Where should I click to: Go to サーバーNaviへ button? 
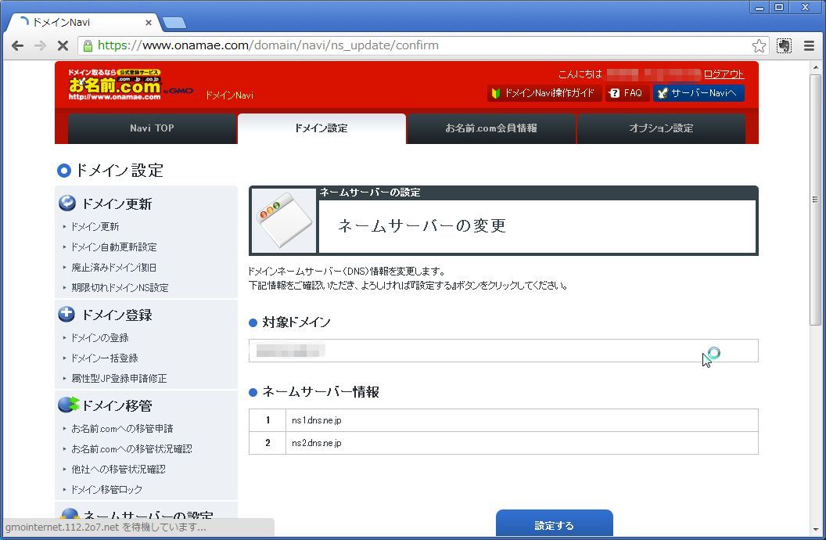(x=699, y=93)
